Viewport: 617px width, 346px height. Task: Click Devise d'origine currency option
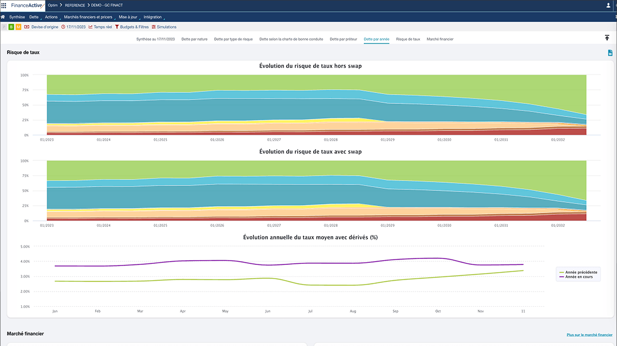pyautogui.click(x=41, y=27)
